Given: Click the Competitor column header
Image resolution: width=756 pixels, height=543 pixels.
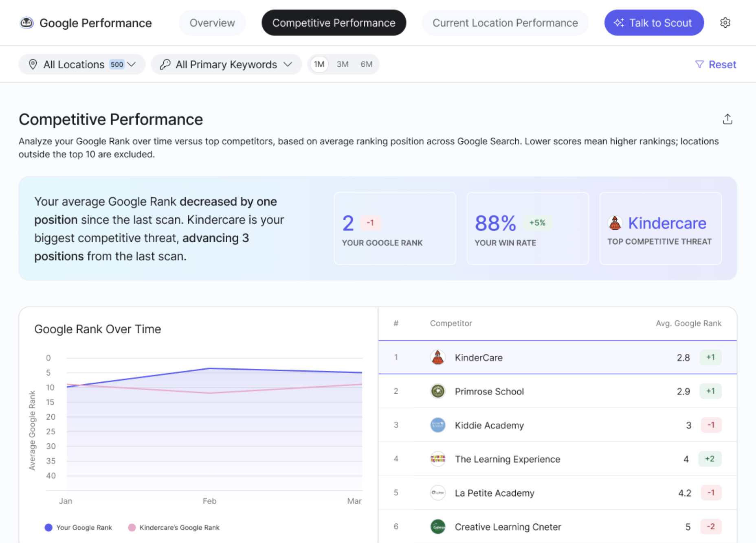Looking at the screenshot, I should tap(451, 323).
